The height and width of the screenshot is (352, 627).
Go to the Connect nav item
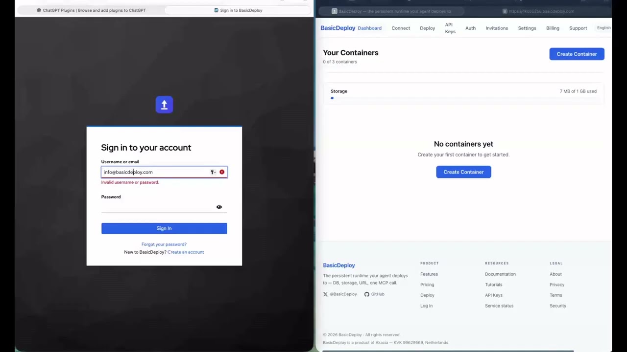(401, 28)
